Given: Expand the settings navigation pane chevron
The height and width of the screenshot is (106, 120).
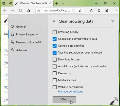Looking at the screenshot, I should coord(12,18).
